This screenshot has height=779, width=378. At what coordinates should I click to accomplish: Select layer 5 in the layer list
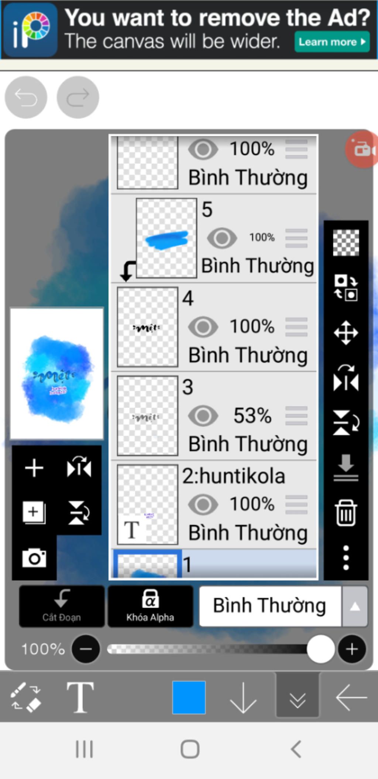tap(214, 239)
